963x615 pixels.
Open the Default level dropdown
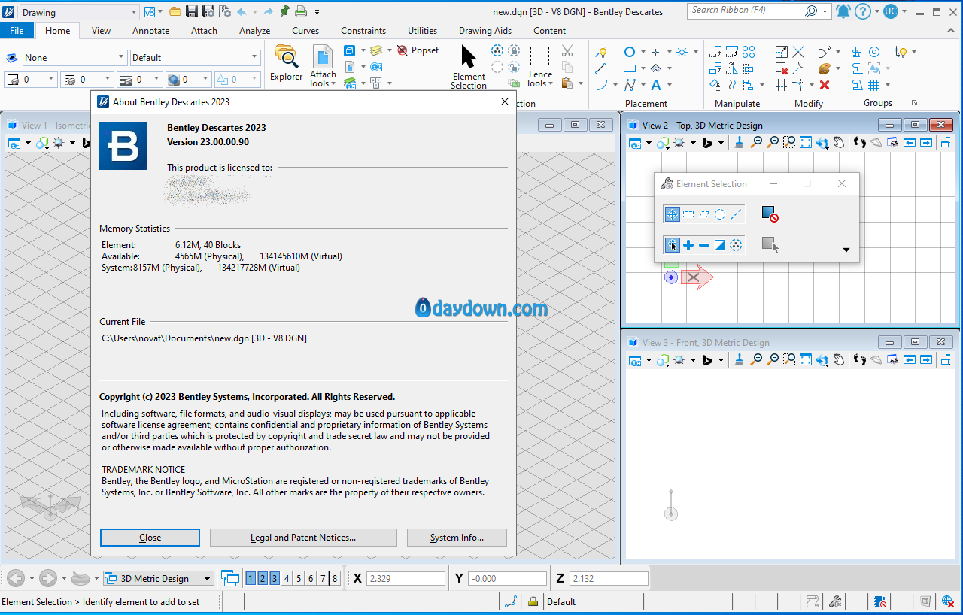pos(195,58)
